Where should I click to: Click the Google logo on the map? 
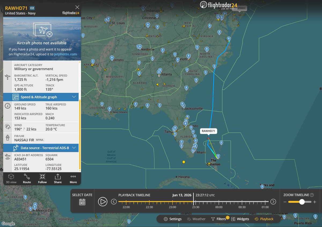(8, 224)
